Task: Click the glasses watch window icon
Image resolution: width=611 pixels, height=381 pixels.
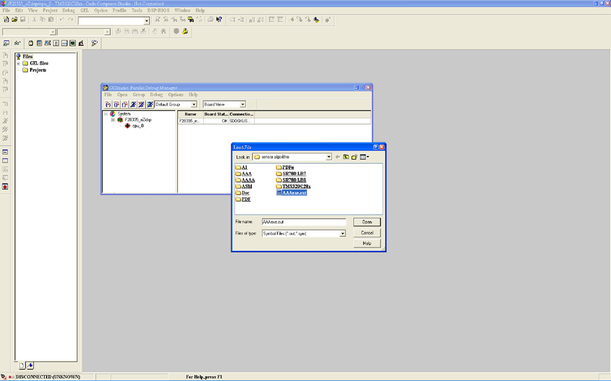Action: [17, 43]
